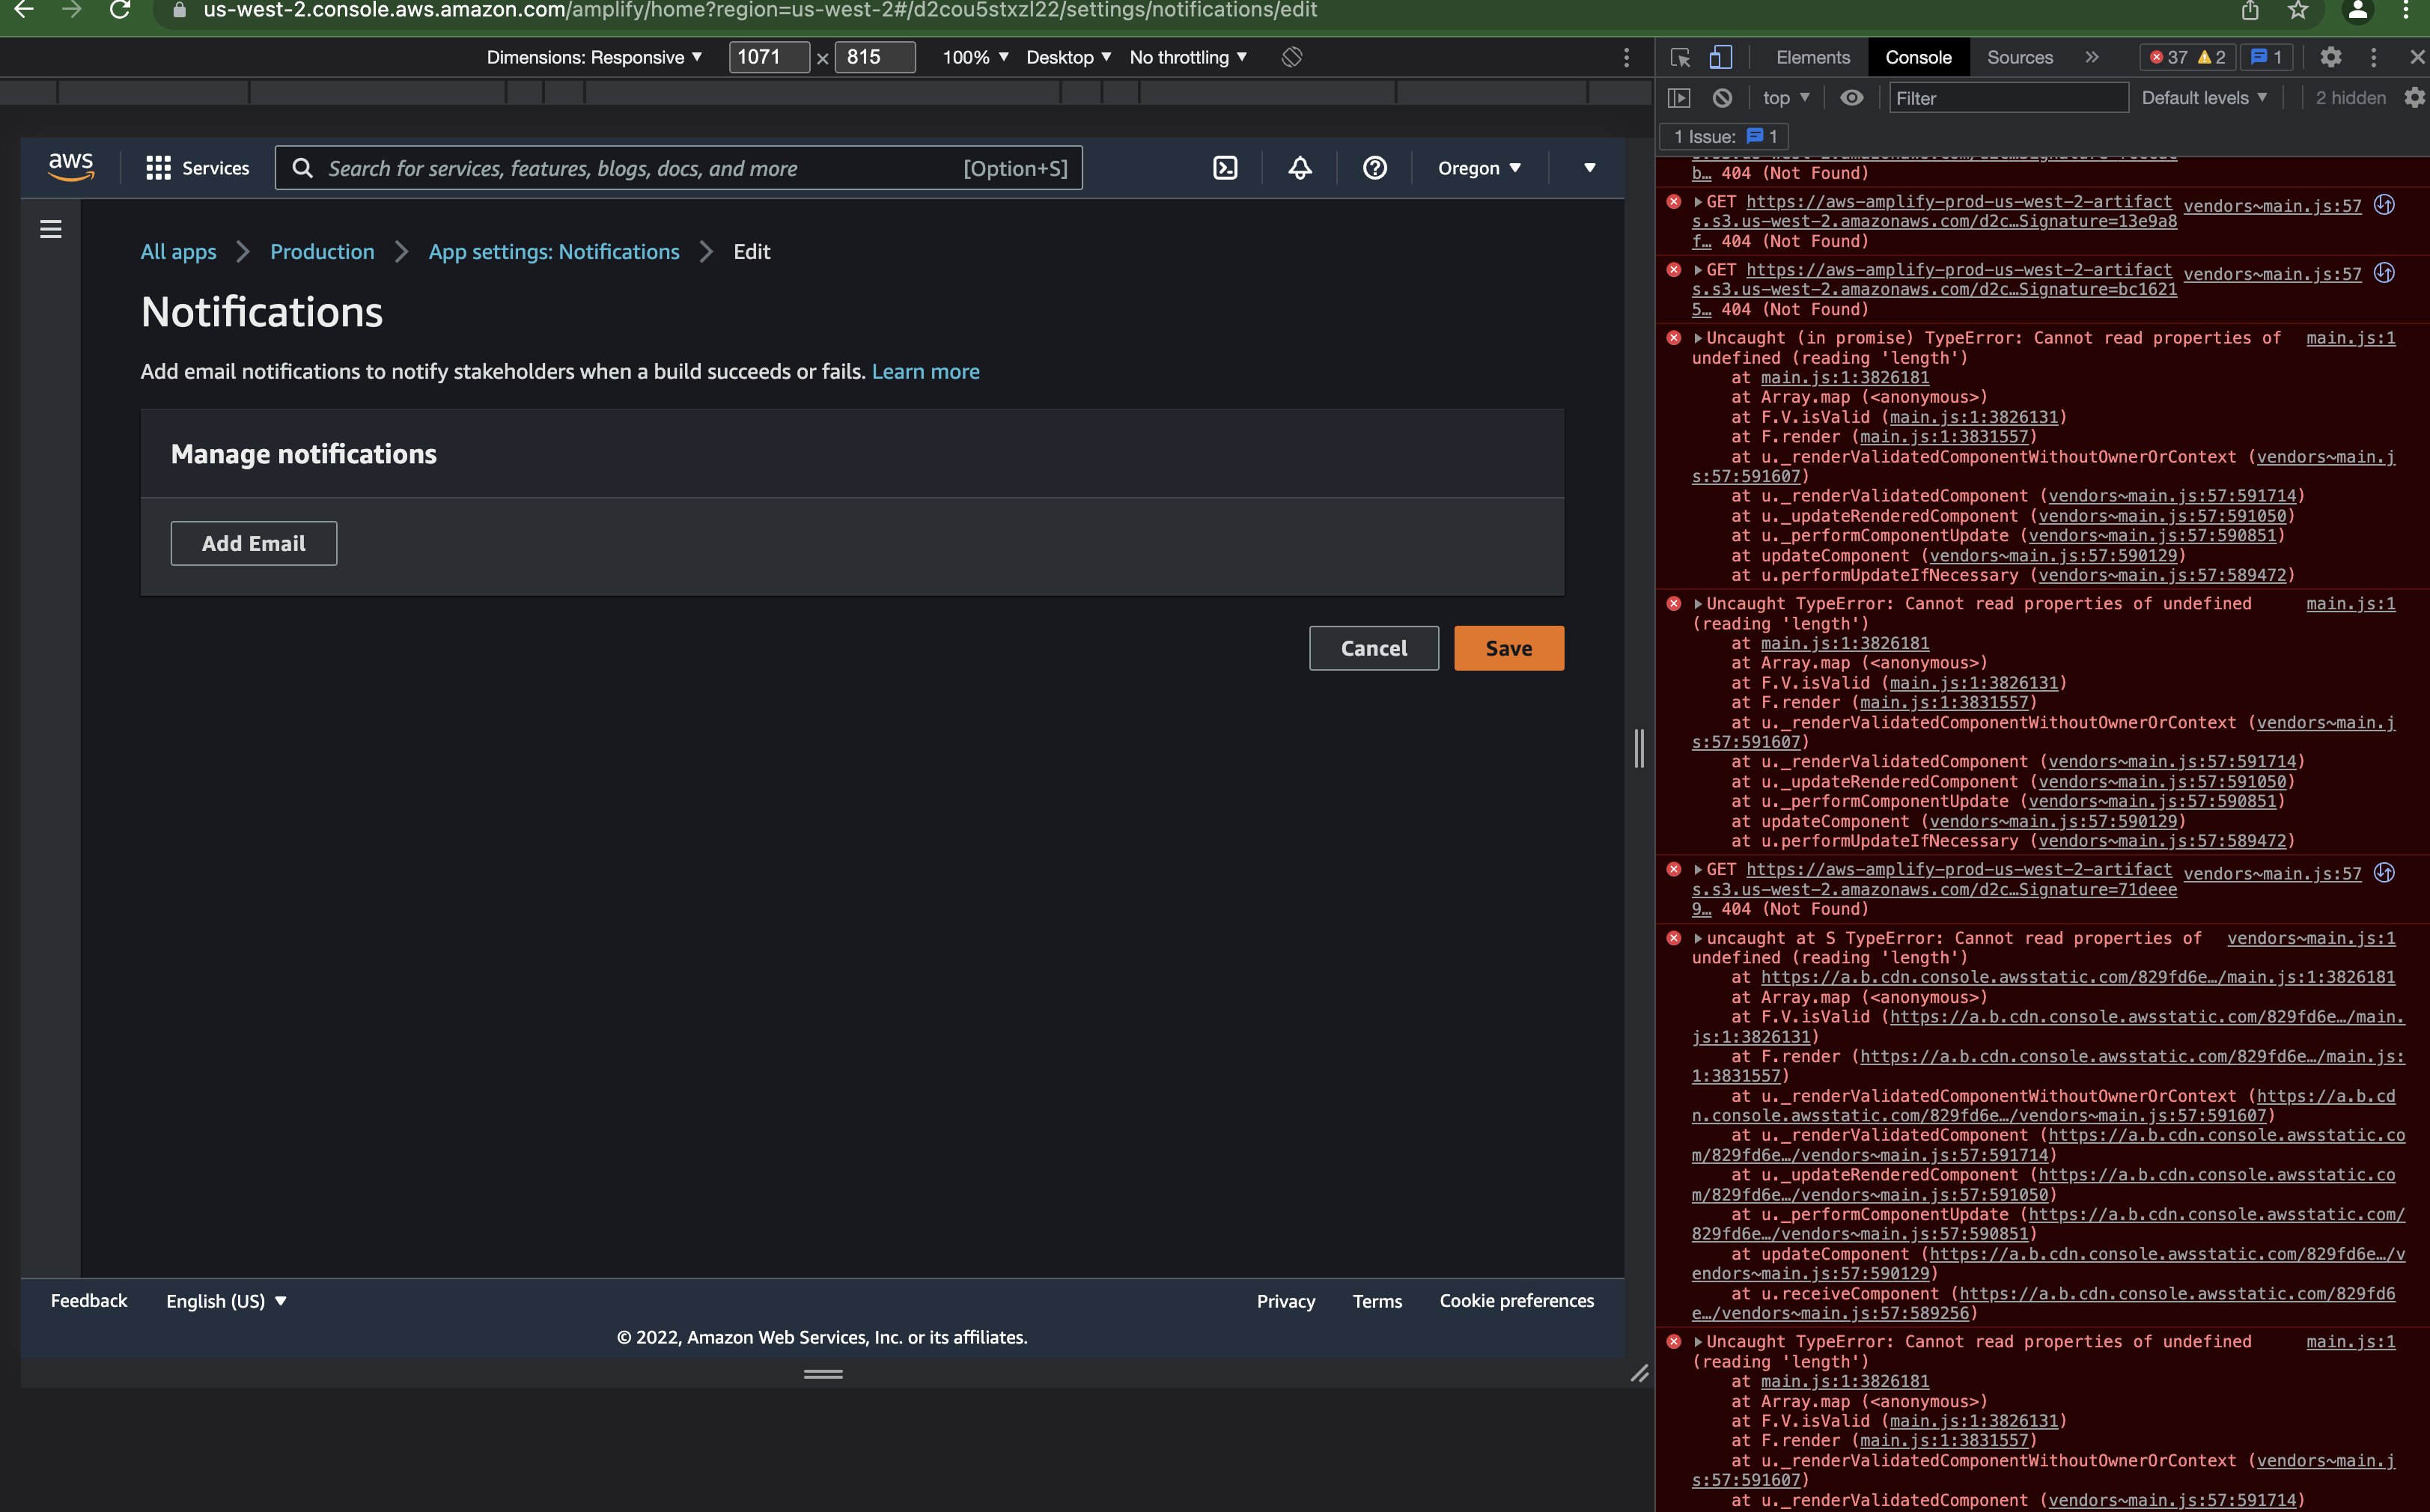Screen dimensions: 2430x1512
Task: Open the Oregon region dropdown
Action: click(1478, 168)
